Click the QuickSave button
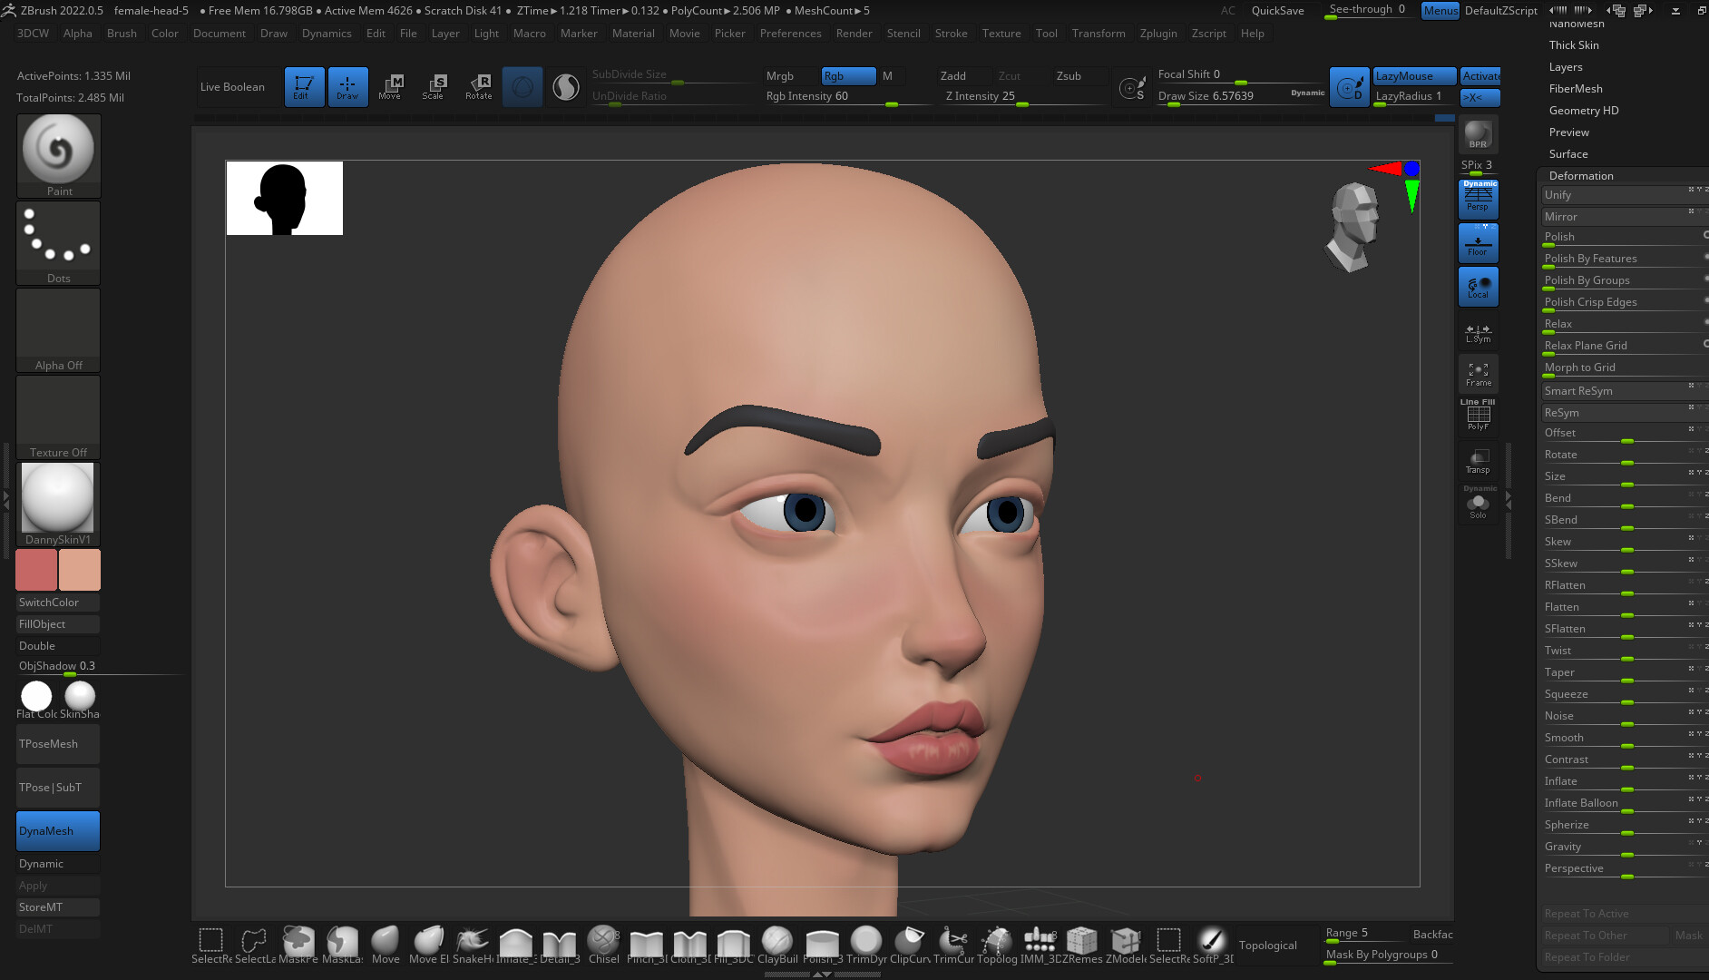 point(1276,11)
